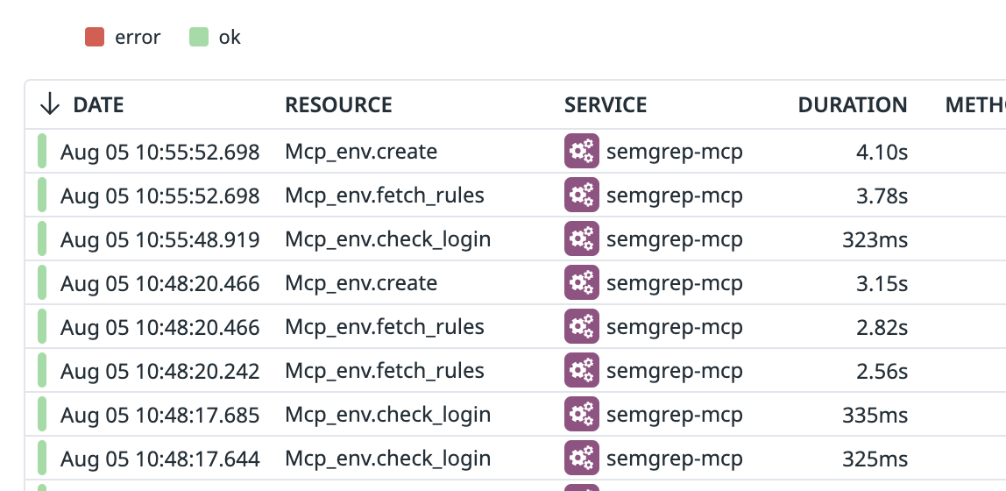This screenshot has height=491, width=1006.
Task: Click service icon for 2.56s fetch_rules row
Action: (x=581, y=371)
